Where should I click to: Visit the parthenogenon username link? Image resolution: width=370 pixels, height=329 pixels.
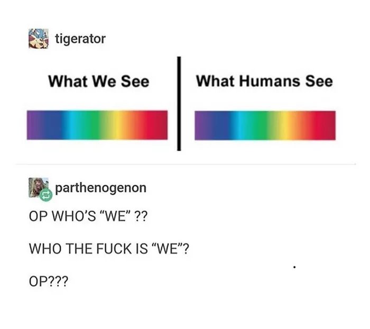coord(101,188)
